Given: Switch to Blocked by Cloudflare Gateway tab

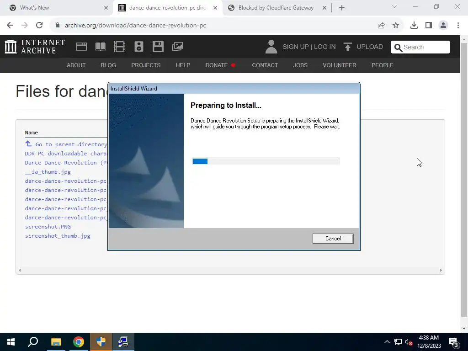Looking at the screenshot, I should pyautogui.click(x=276, y=8).
